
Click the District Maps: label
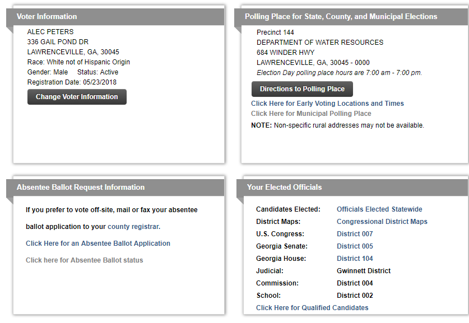[x=278, y=222]
